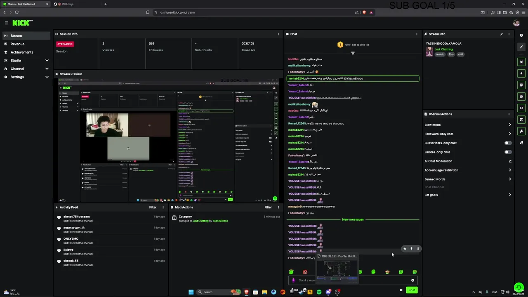Screen dimensions: 528x297
Task: Click the lightning bolt icon in right sidebar
Action: pos(521,73)
